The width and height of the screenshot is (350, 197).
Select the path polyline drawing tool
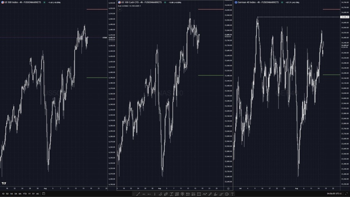click(x=205, y=194)
